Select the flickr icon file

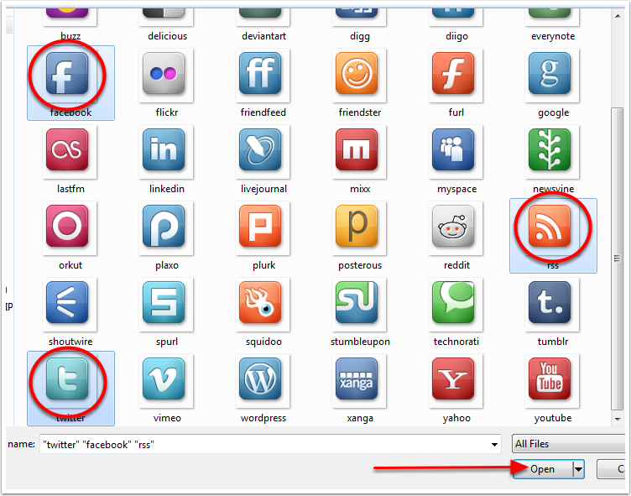click(x=164, y=73)
